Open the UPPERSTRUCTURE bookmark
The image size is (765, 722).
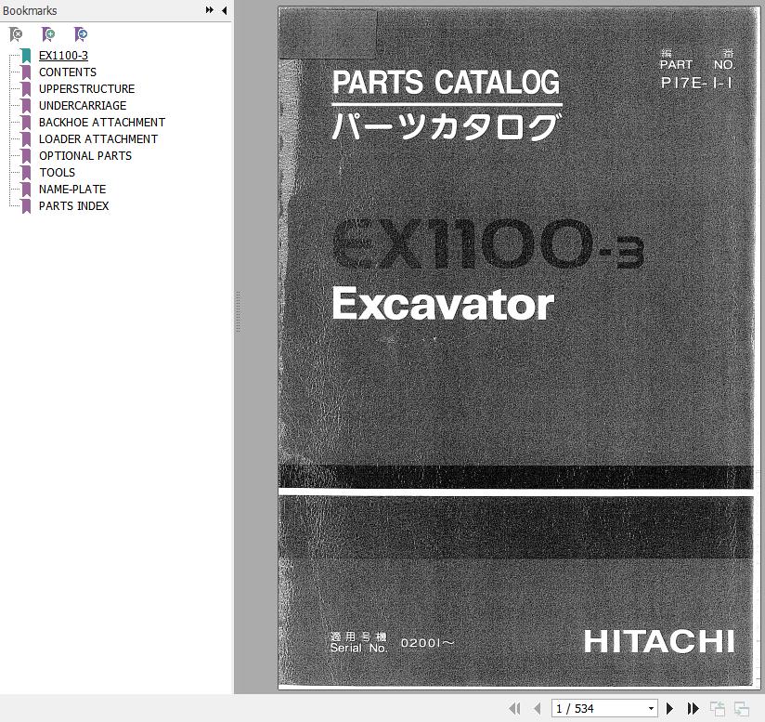click(x=87, y=89)
